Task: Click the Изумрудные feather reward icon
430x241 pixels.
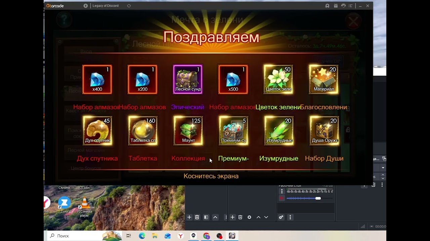Action: tap(279, 131)
